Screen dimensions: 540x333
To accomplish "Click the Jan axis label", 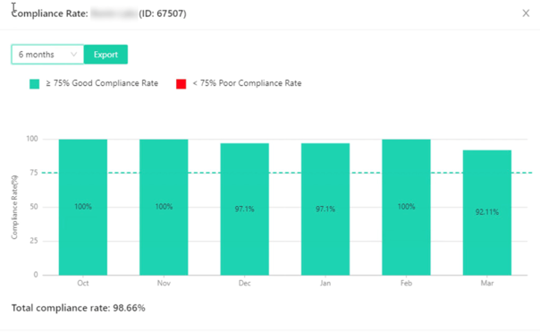I will (x=325, y=284).
